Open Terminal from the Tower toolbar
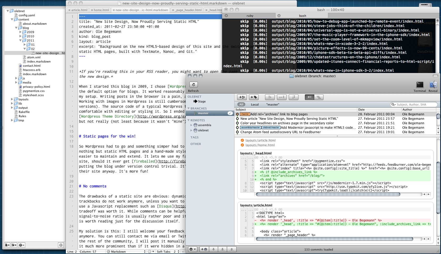This screenshot has width=441, height=254. point(419,85)
